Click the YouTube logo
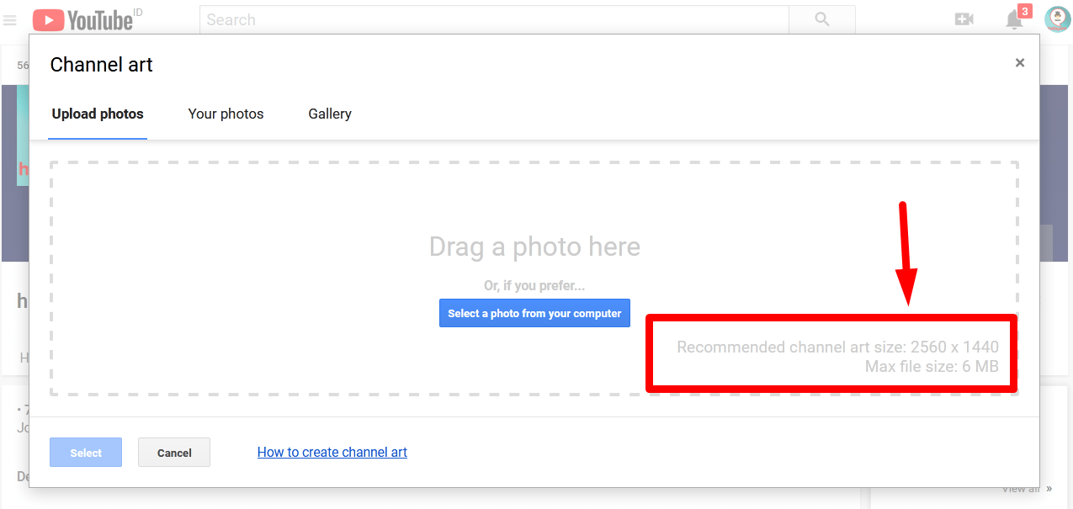This screenshot has height=509, width=1073. coord(83,19)
